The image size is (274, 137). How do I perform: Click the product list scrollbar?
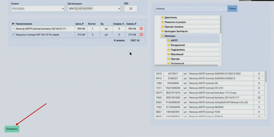coord(266,77)
